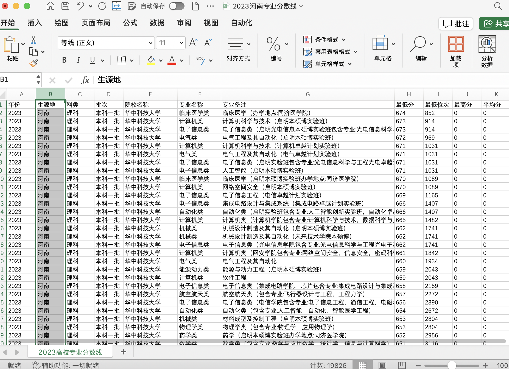Open the font size dropdown
Image resolution: width=509 pixels, height=369 pixels.
point(181,43)
